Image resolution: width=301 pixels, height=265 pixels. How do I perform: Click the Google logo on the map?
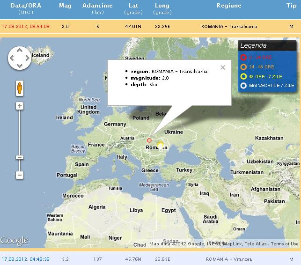pyautogui.click(x=15, y=241)
